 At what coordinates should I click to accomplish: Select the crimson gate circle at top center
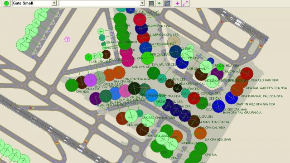click(140, 19)
